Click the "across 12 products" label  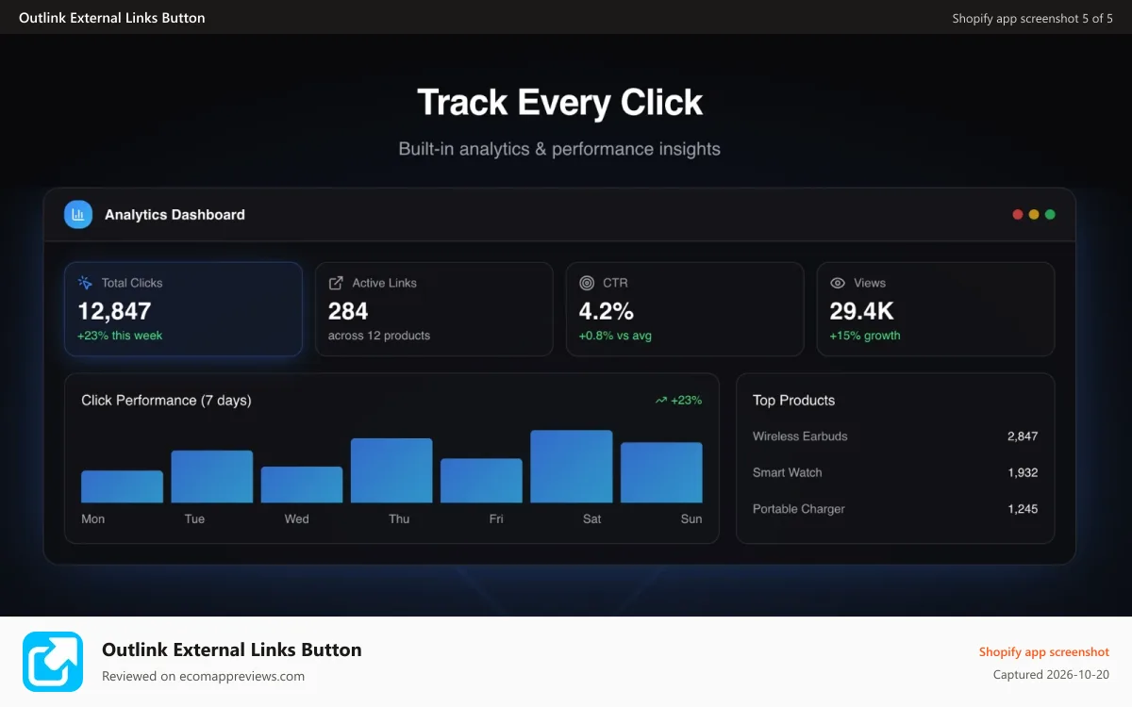pos(379,336)
